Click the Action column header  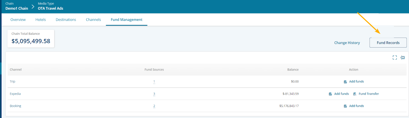coord(354,69)
